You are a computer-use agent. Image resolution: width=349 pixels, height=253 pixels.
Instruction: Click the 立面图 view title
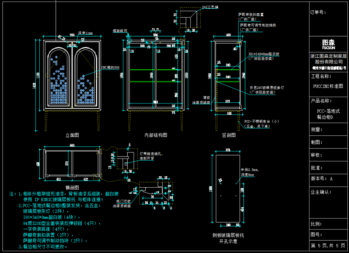point(72,135)
